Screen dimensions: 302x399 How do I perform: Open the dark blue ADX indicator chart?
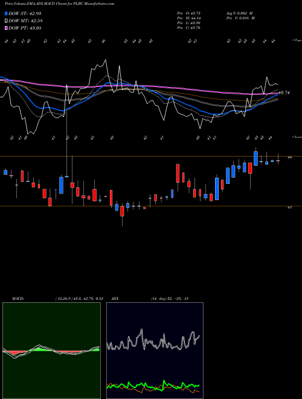pos(155,351)
